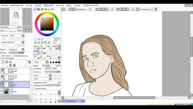The height and width of the screenshot is (109, 193).
Task: Show the HSV sliders panel
Action: pos(42,9)
